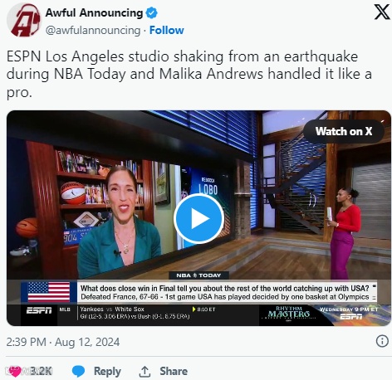Click the ESPN logo in video ticker
This screenshot has height=380, width=392.
(39, 310)
